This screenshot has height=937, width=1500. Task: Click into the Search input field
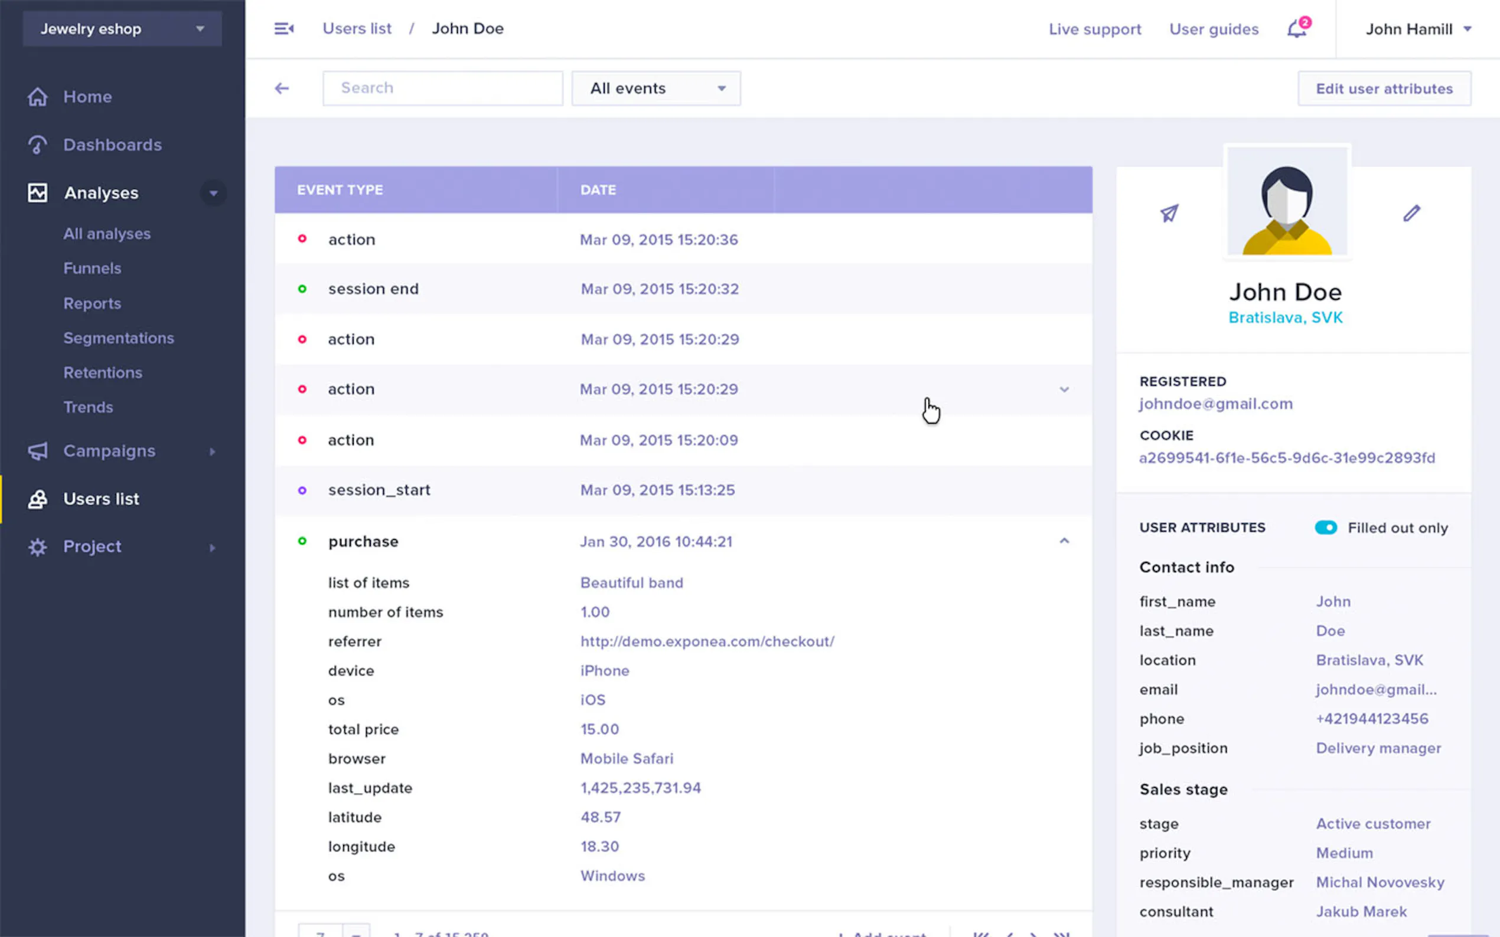443,88
